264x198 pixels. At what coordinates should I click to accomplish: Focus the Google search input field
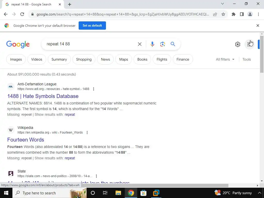(91, 44)
